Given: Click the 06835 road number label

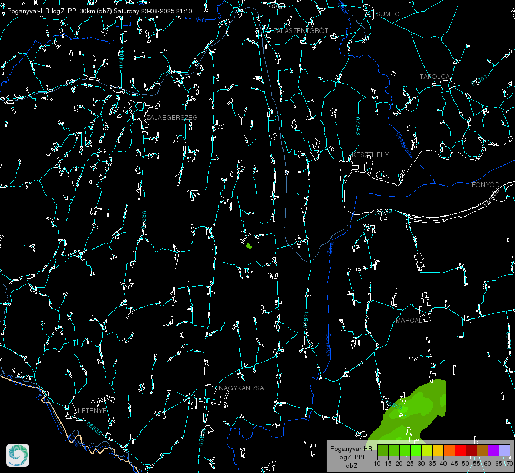Looking at the screenshot, I should pos(94,429).
